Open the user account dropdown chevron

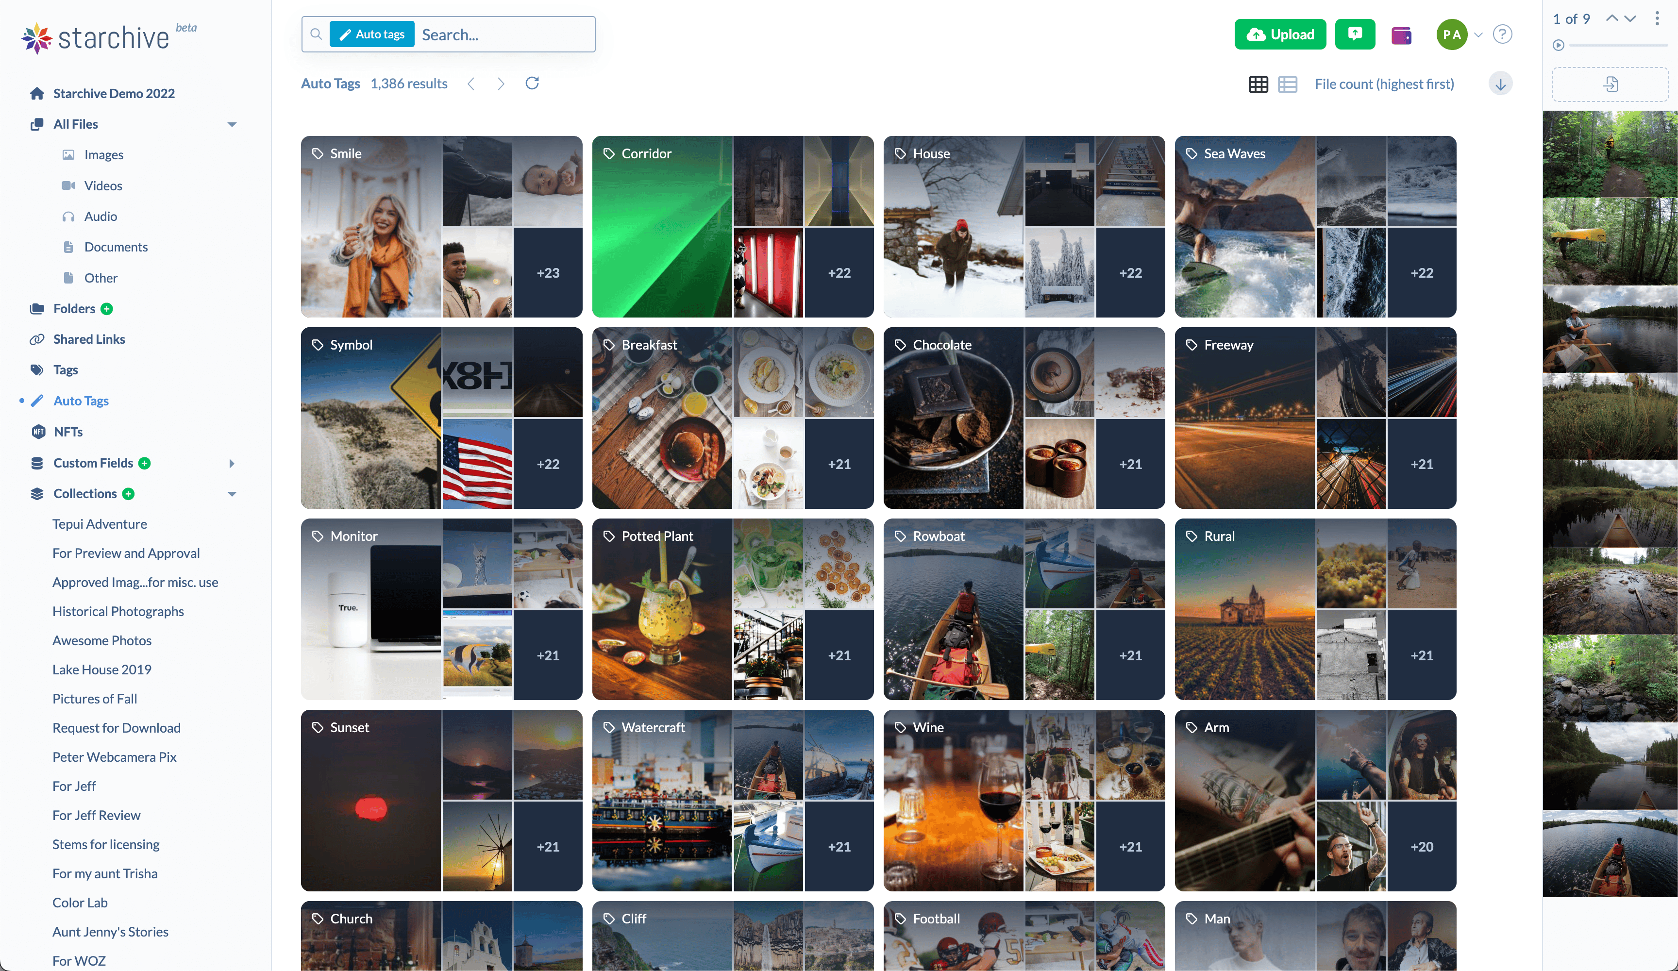1477,34
